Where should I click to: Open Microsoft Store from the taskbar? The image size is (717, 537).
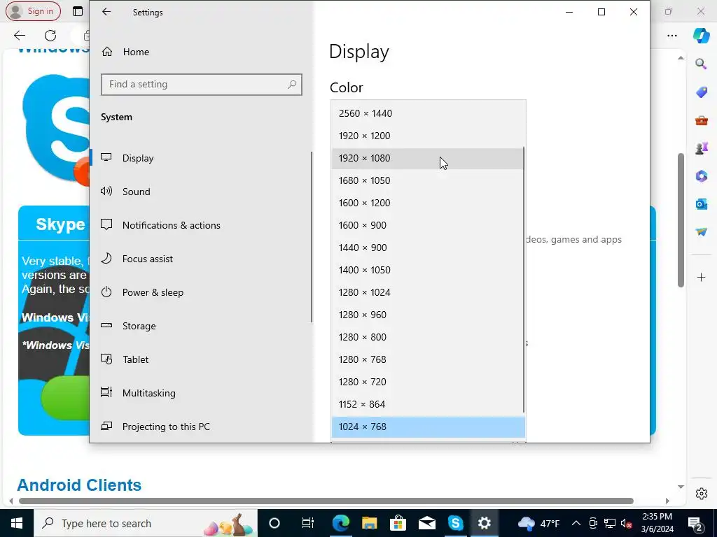(x=398, y=523)
